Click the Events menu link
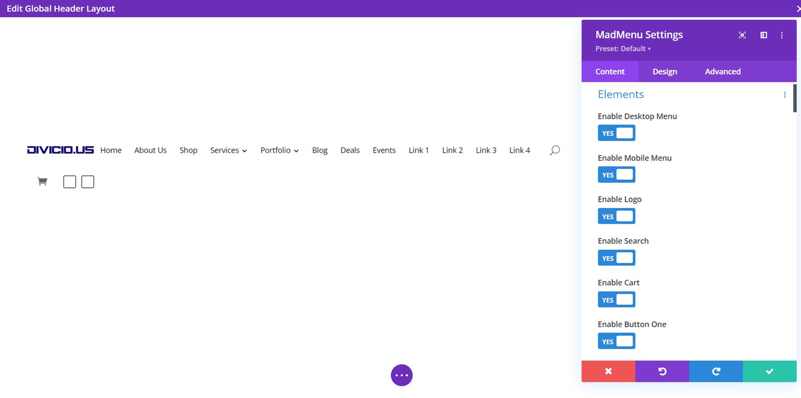This screenshot has height=398, width=801. (x=384, y=150)
